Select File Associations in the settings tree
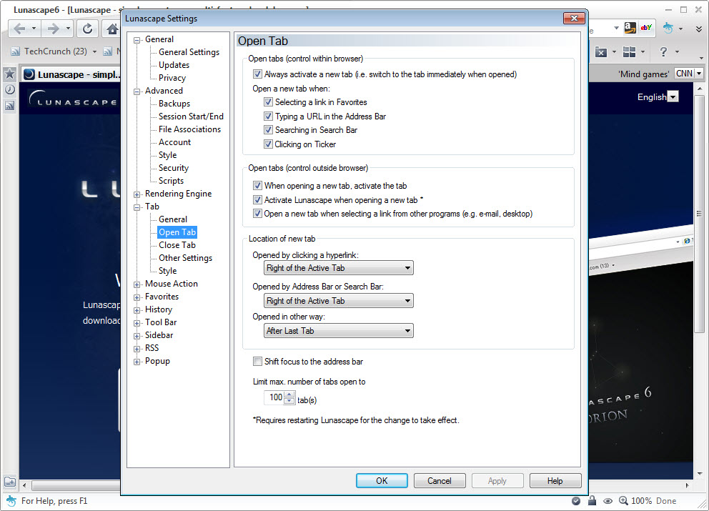709x511 pixels. [190, 129]
